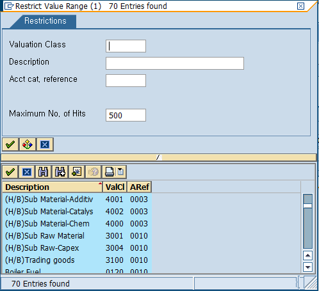
Task: Close the Restrict Value Range dialog
Action: coord(300,6)
